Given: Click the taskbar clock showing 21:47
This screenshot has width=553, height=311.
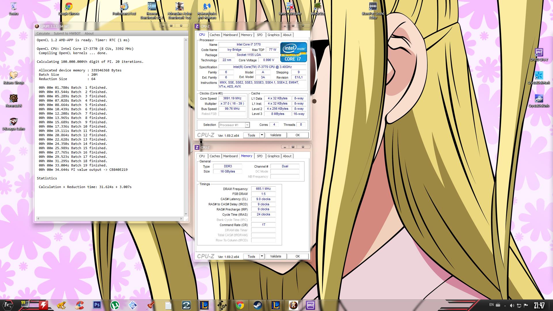Looking at the screenshot, I should [539, 305].
